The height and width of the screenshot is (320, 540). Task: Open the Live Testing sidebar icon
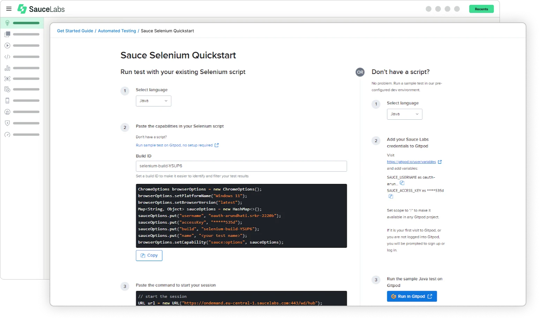pos(7,34)
